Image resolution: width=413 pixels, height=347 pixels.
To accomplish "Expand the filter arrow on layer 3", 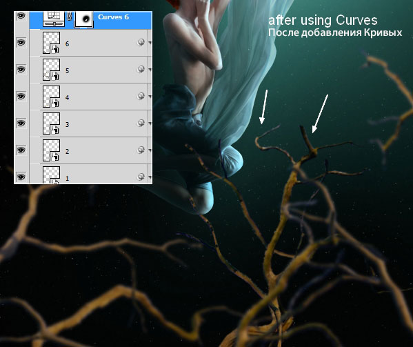I will coord(150,123).
